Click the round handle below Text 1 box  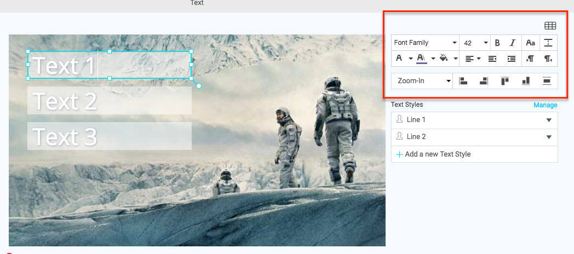199,85
